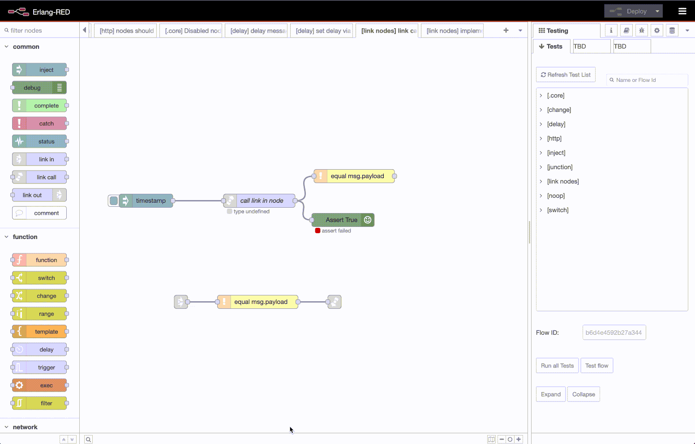Select the filter node in the palette
The image size is (695, 444).
coord(39,403)
